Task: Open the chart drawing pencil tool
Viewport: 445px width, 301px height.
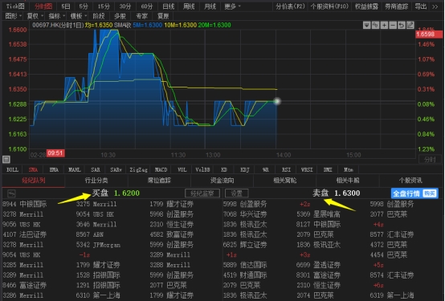Action: (x=410, y=25)
